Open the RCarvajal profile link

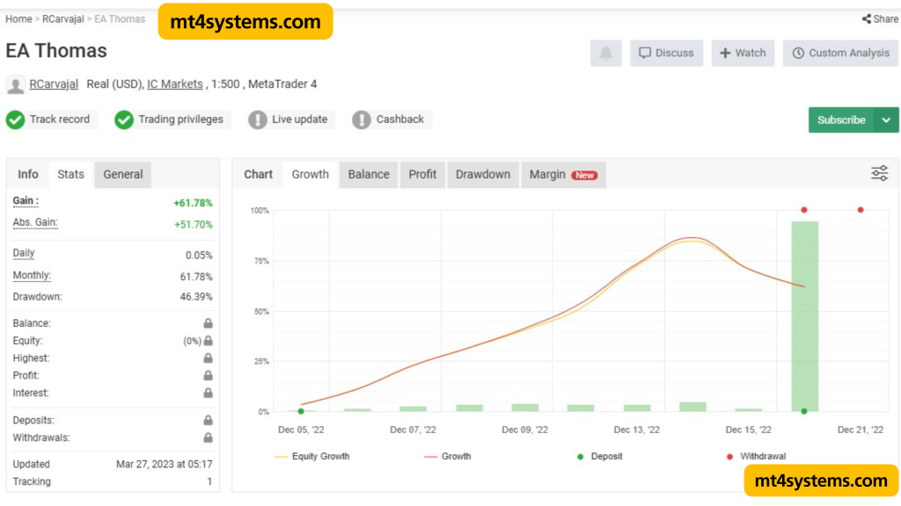[53, 83]
